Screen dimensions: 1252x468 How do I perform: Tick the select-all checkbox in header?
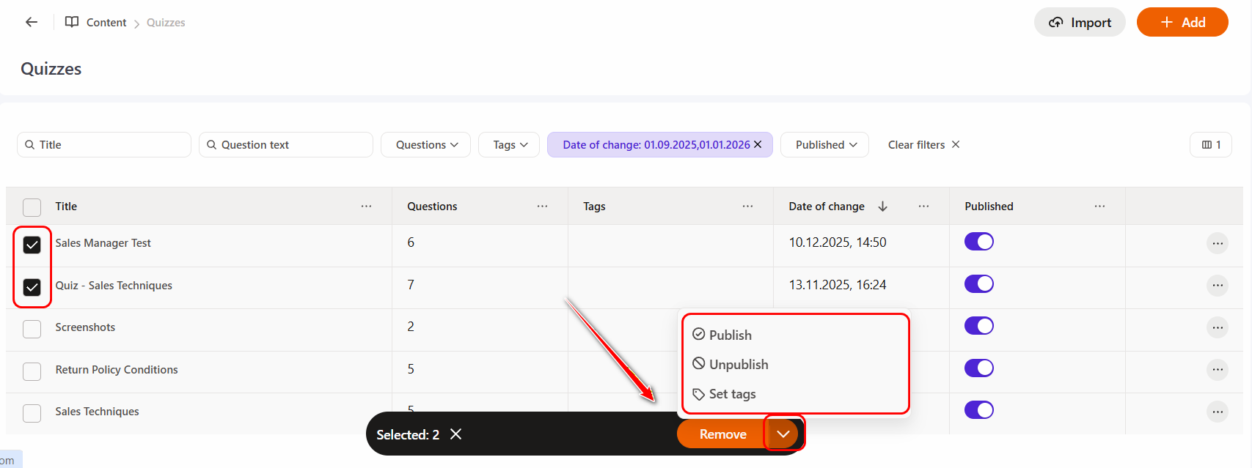32,207
